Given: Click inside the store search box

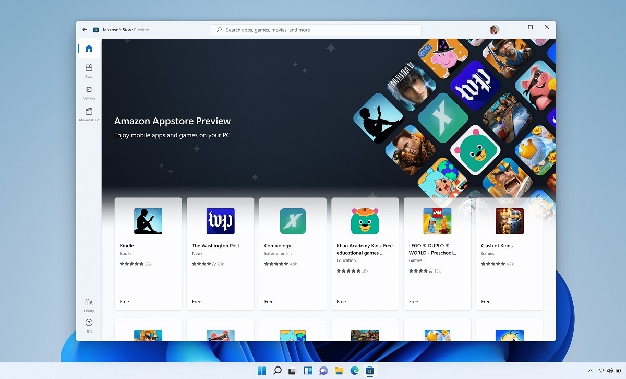Looking at the screenshot, I should 316,30.
